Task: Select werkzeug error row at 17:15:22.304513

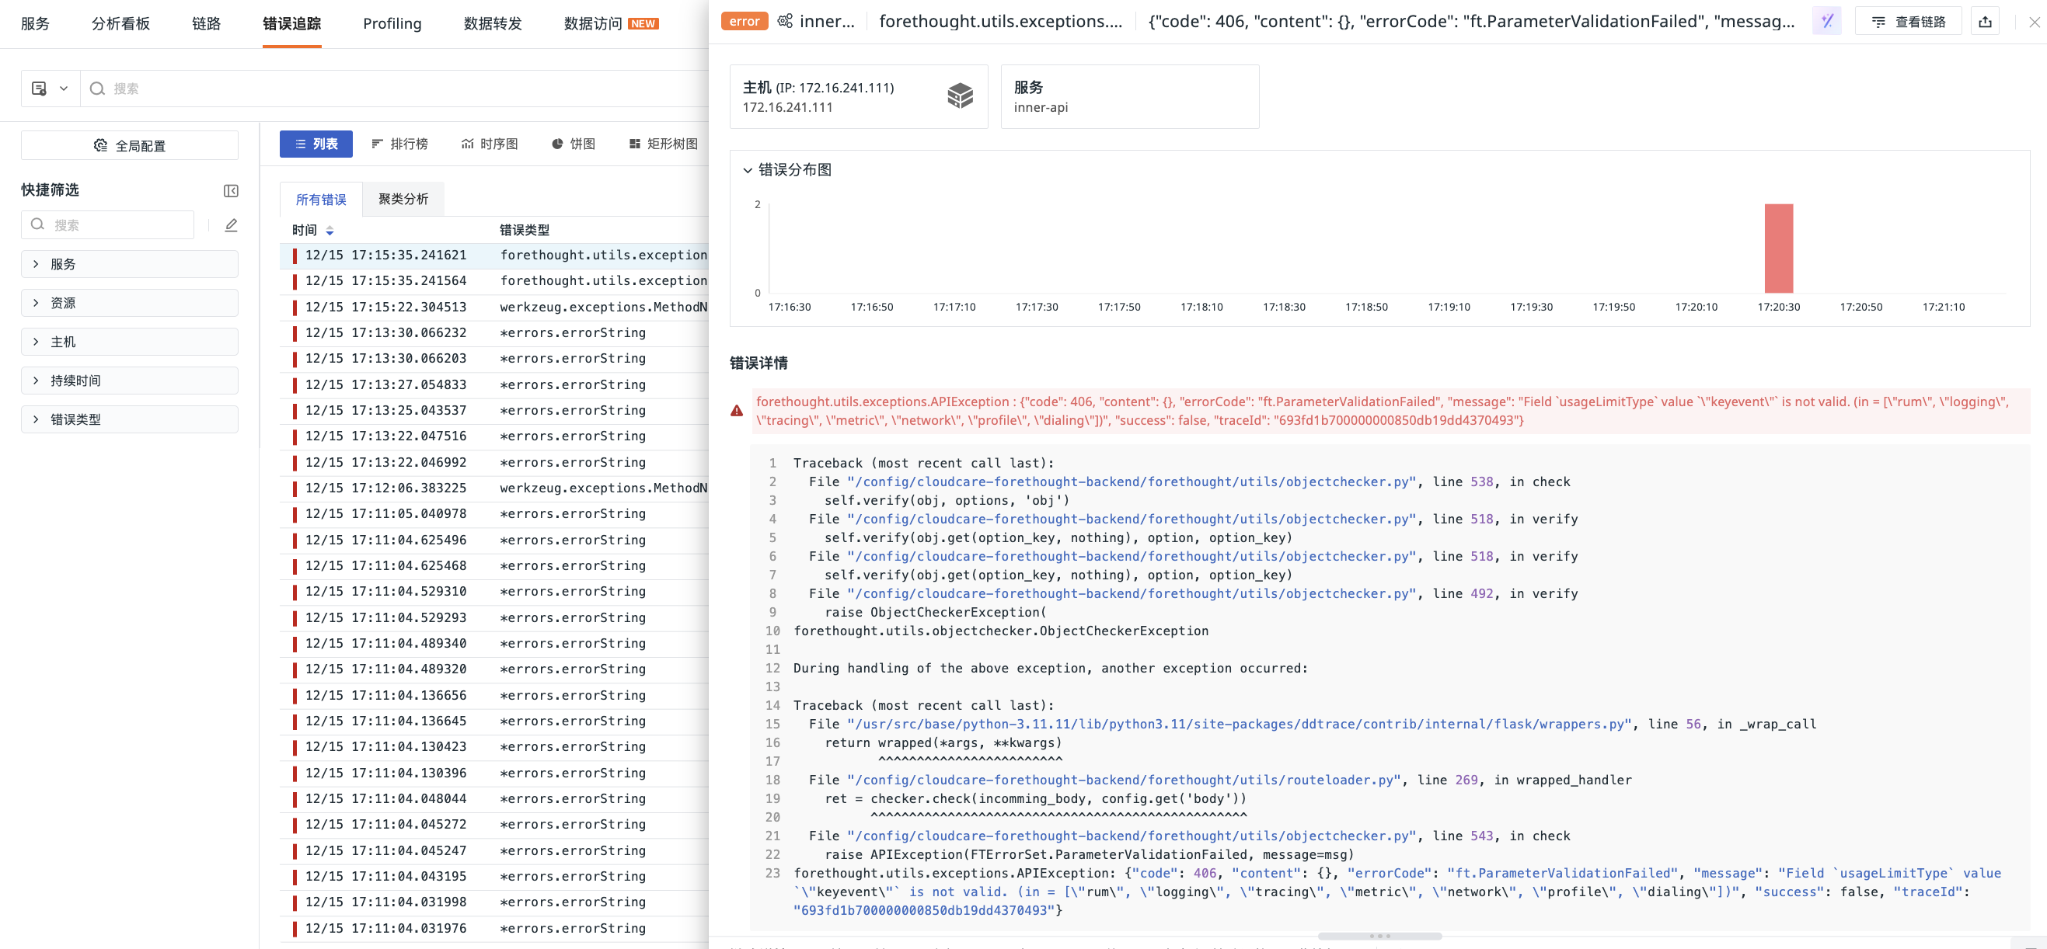Action: (x=494, y=308)
